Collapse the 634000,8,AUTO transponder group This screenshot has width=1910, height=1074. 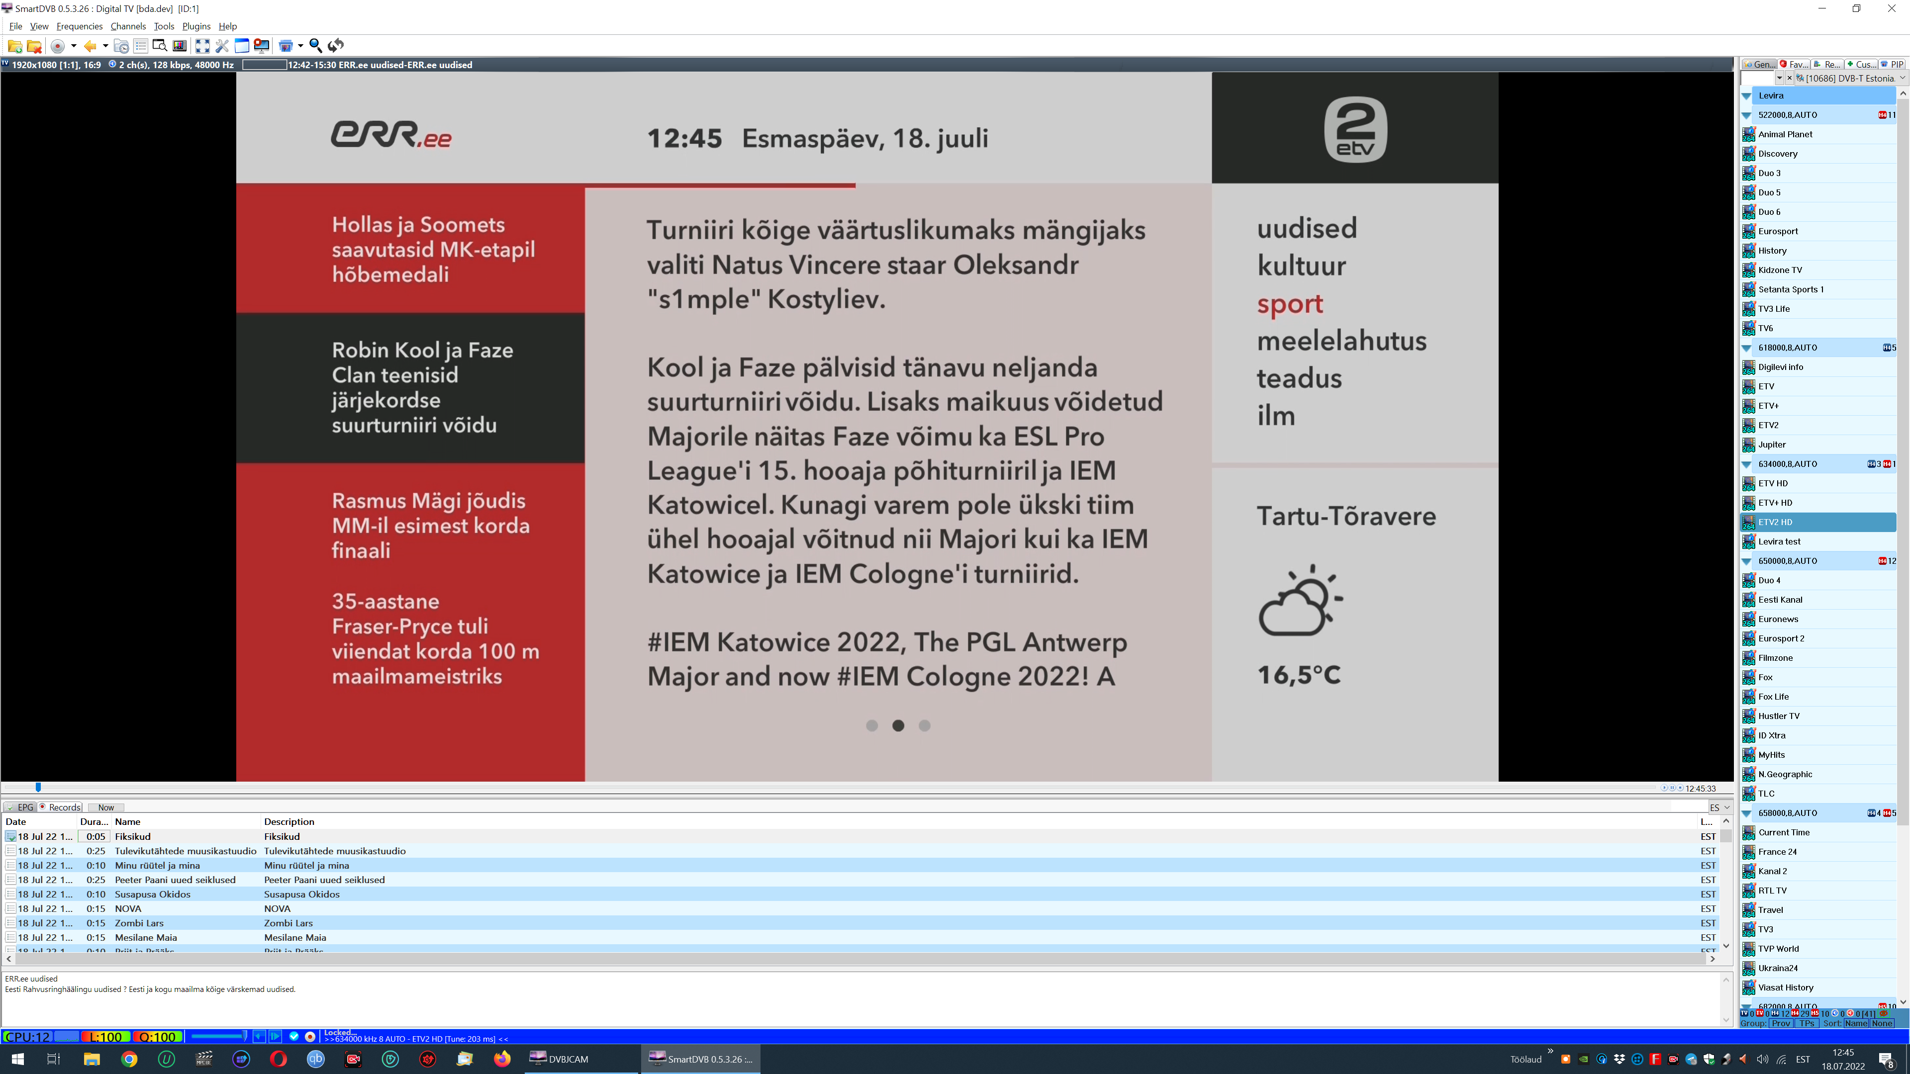coord(1746,464)
